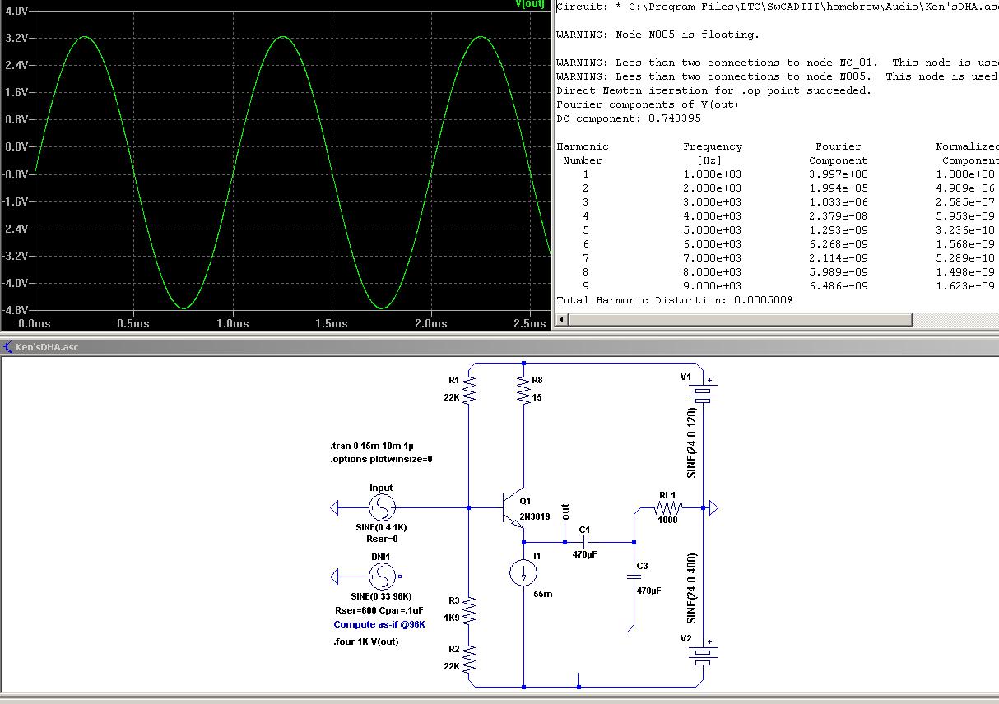Activate the Ken'sDHA.asc schematic title bar

pyautogui.click(x=499, y=347)
